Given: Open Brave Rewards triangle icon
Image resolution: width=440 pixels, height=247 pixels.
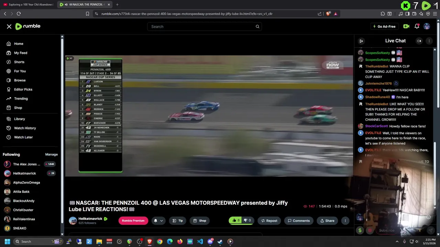Looking at the screenshot, I should coord(335,14).
